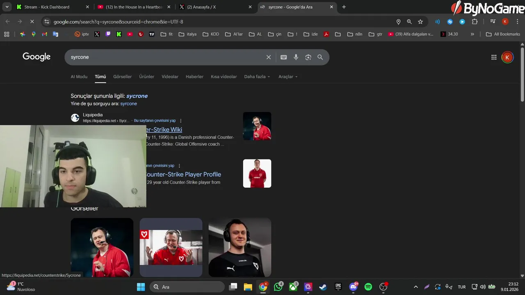Show hidden bookmarks overflow chevron
This screenshot has height=295, width=525.
tap(472, 34)
